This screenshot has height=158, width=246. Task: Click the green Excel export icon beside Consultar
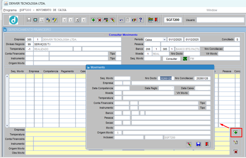[x=185, y=59]
